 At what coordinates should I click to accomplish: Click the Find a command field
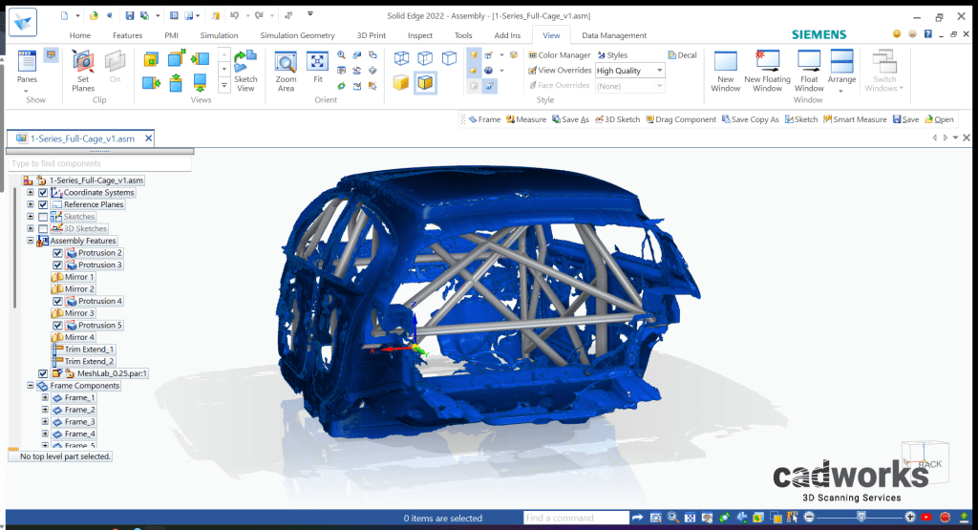(x=575, y=518)
